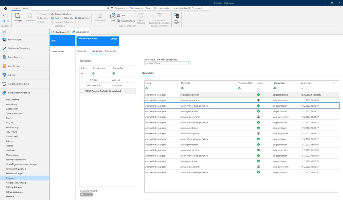Image resolution: width=343 pixels, height=200 pixels.
Task: Click the search input field
Action: point(69,8)
